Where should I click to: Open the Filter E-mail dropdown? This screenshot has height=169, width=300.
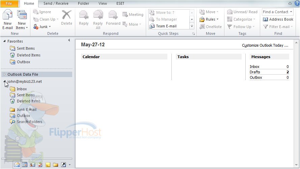click(278, 27)
